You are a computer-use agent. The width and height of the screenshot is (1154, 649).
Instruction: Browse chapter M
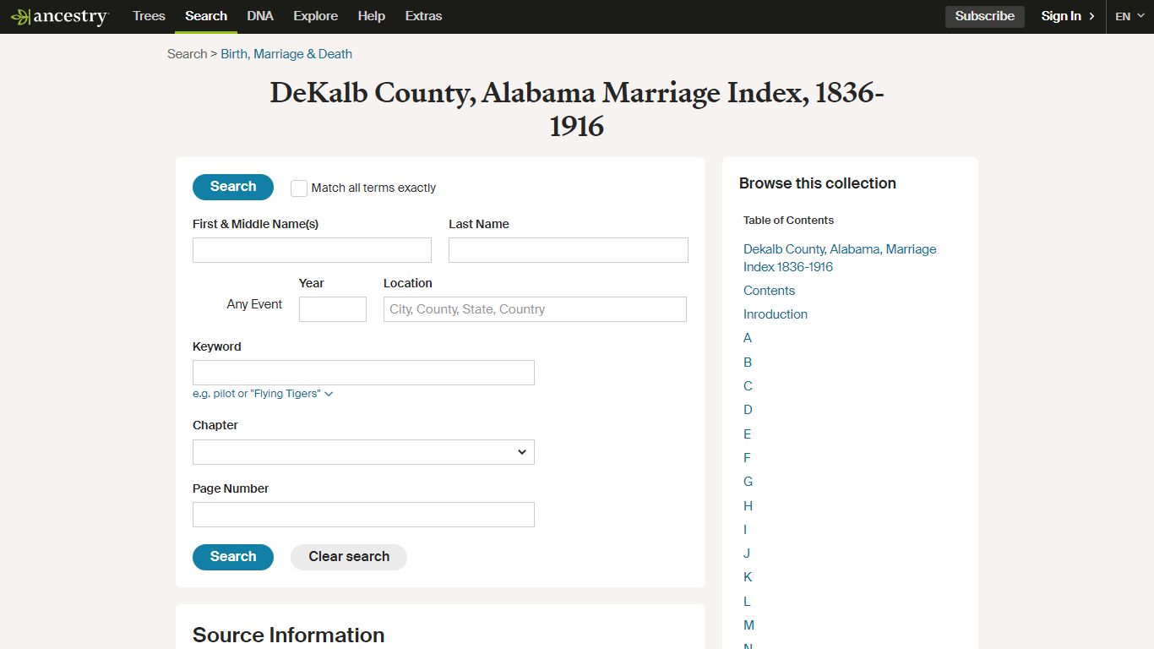(x=748, y=625)
